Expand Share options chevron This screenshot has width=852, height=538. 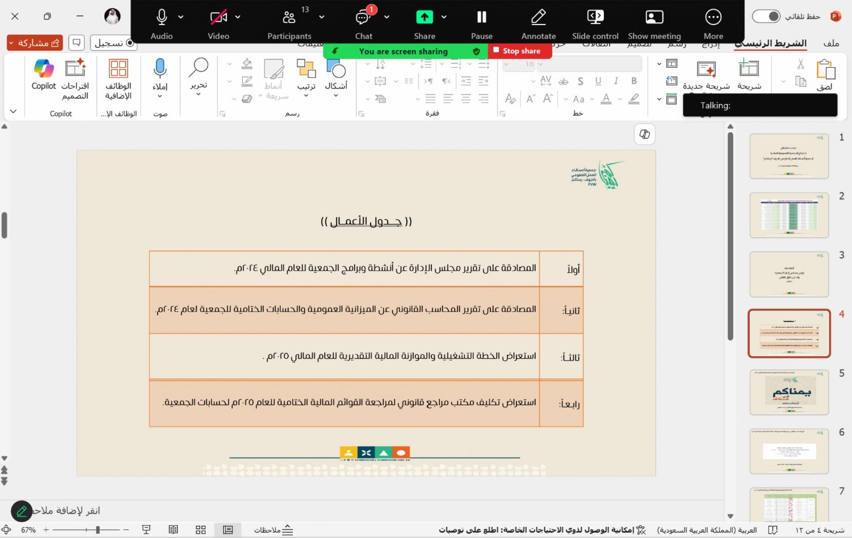point(443,17)
